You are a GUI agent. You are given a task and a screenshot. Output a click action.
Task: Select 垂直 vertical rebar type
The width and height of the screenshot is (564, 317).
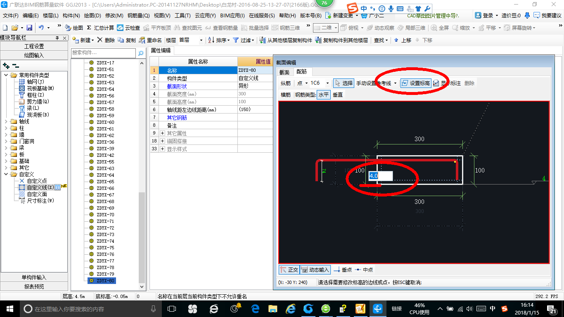click(x=338, y=95)
